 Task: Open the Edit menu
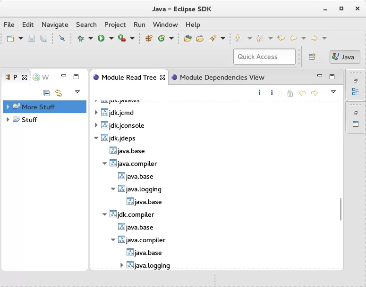coord(28,25)
